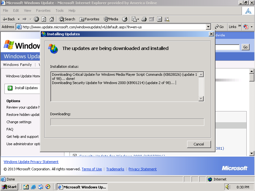Stop loading with the Stop icon

pos(36,19)
